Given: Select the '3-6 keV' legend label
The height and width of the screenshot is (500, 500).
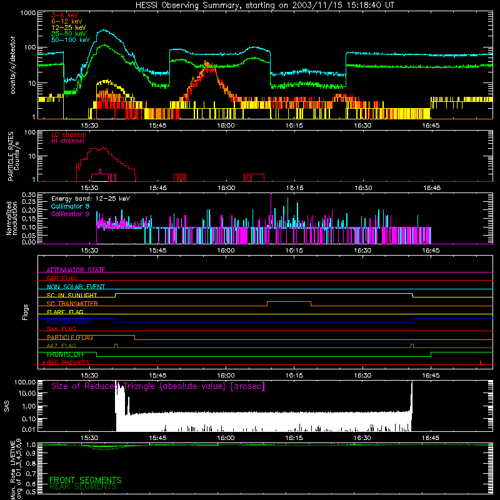Looking at the screenshot, I should click(65, 15).
